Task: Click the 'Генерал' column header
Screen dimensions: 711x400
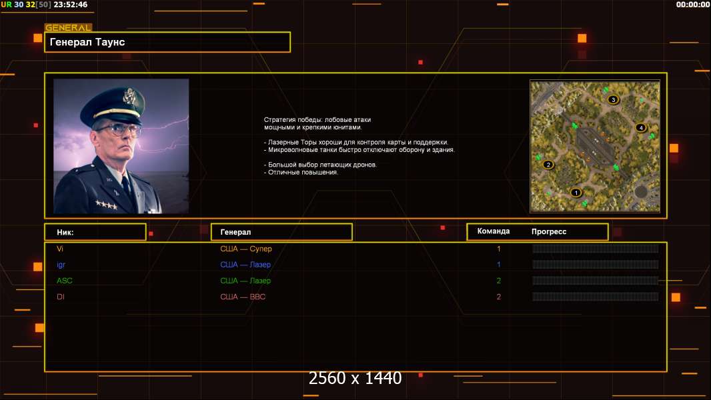Action: click(x=281, y=232)
